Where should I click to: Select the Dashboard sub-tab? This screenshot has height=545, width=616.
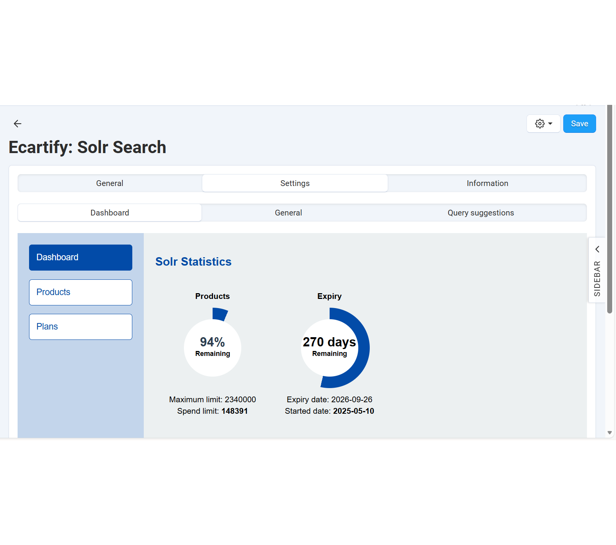coord(110,213)
